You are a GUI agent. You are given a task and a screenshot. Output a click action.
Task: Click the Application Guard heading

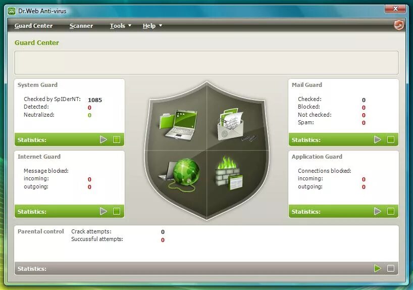click(x=317, y=157)
